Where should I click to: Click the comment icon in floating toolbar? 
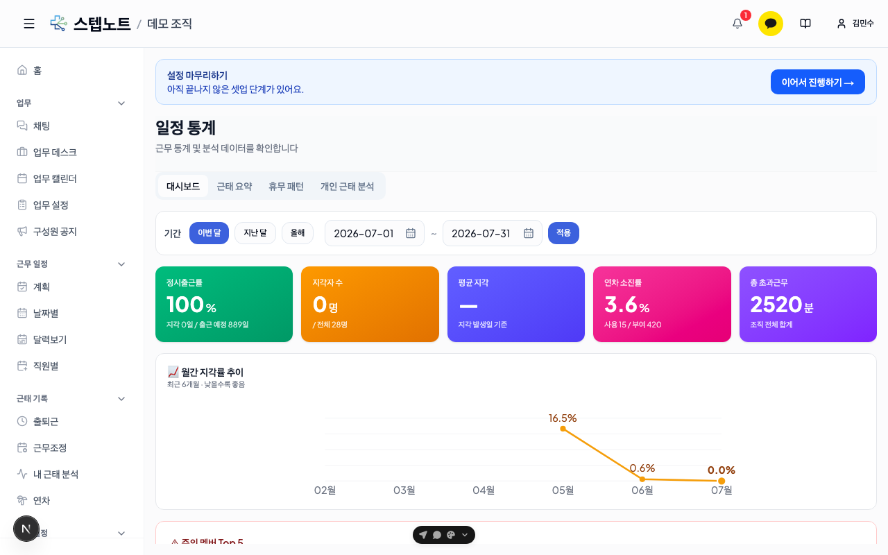pyautogui.click(x=437, y=535)
